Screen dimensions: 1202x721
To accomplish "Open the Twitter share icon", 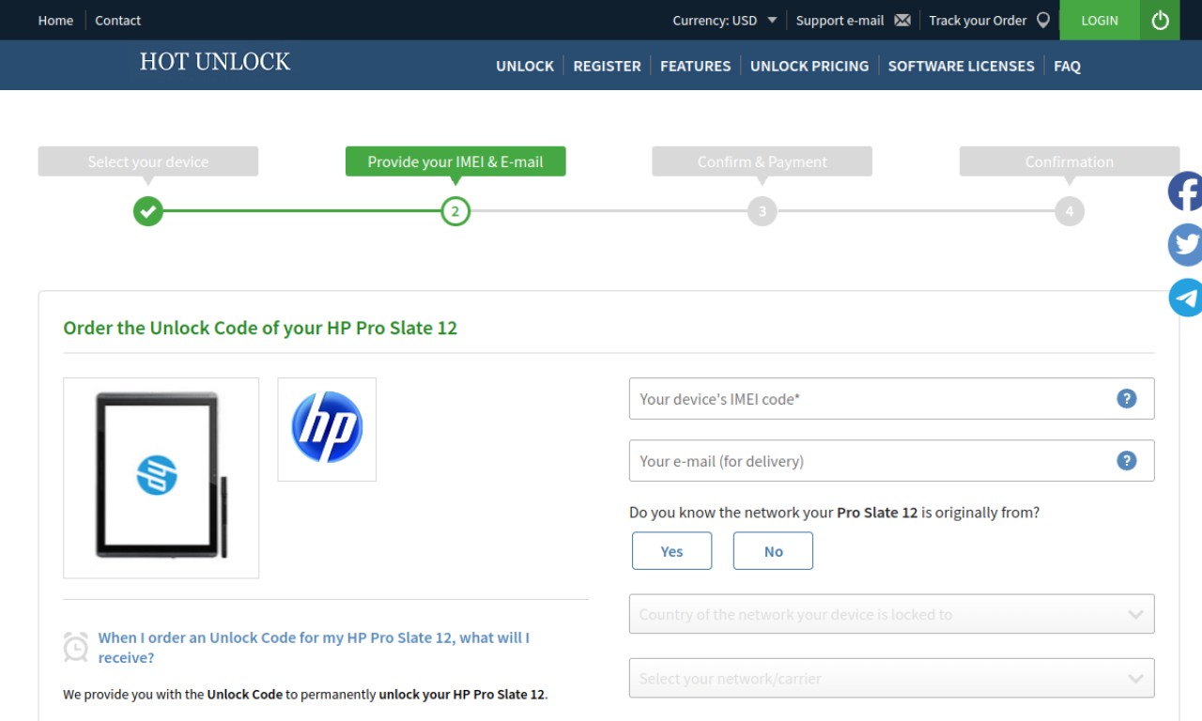I will [x=1185, y=245].
